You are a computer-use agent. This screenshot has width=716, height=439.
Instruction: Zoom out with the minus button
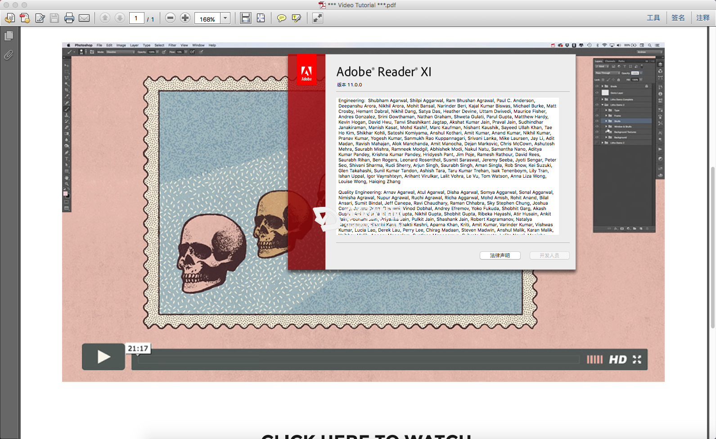170,18
